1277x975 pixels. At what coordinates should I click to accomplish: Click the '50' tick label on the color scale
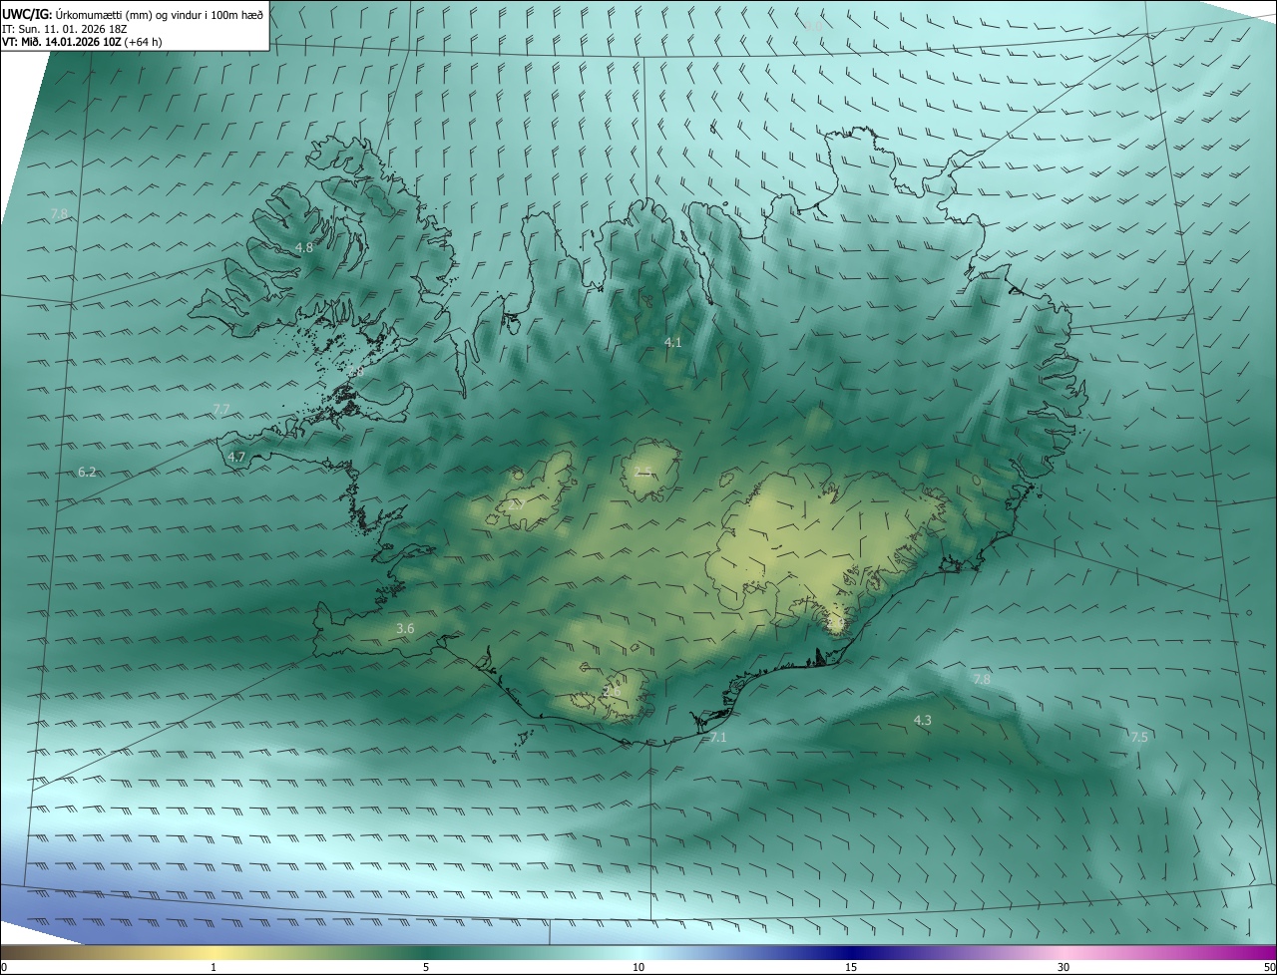1268,967
